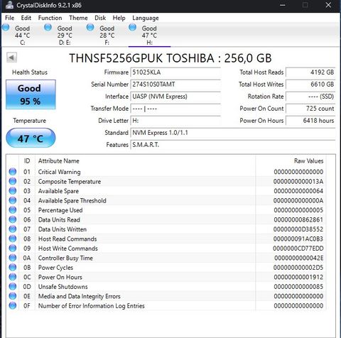Select the F: drive status orb

[x=90, y=28]
